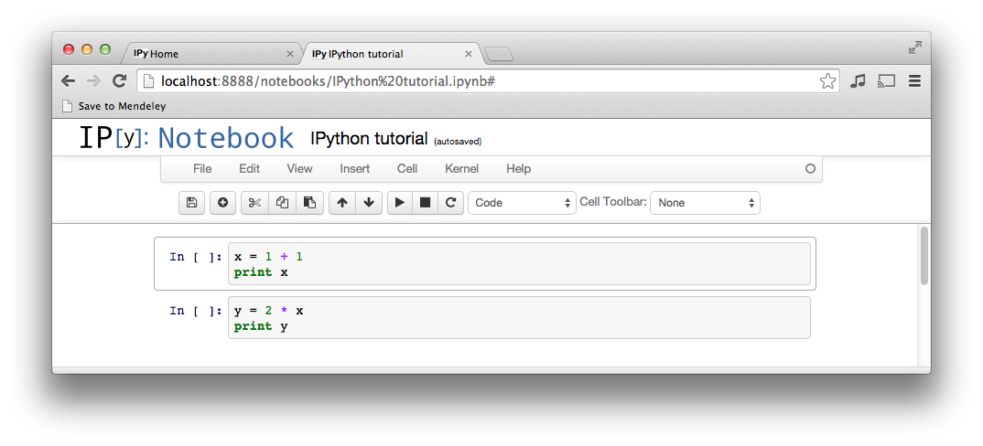Restart the kernel with circular arrow
Viewport: 983px width, 446px height.
pyautogui.click(x=450, y=203)
